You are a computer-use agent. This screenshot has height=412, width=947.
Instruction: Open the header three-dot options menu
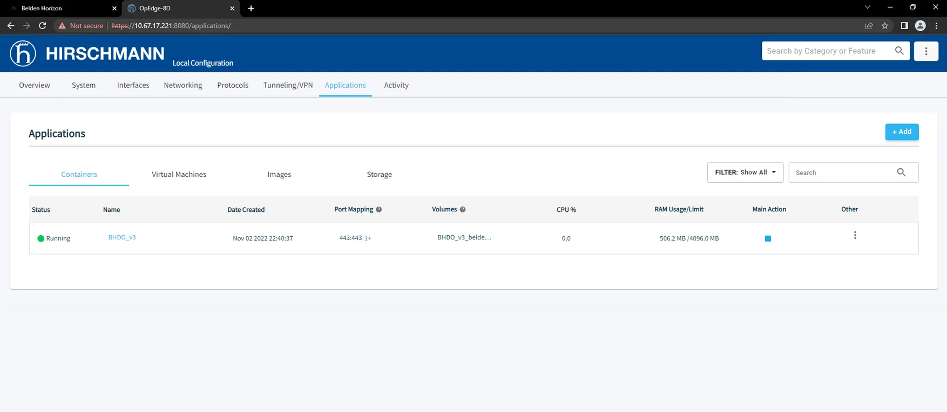(x=926, y=51)
